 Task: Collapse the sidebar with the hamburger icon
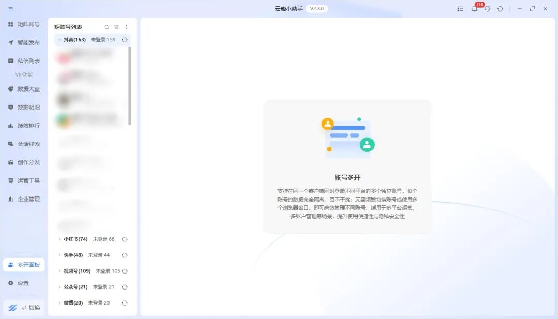pyautogui.click(x=11, y=9)
